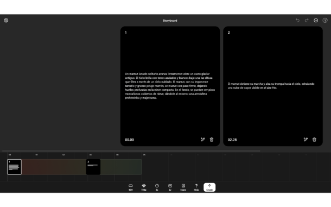Image resolution: width=331 pixels, height=207 pixels.
Task: Click the Create button
Action: coord(209,187)
